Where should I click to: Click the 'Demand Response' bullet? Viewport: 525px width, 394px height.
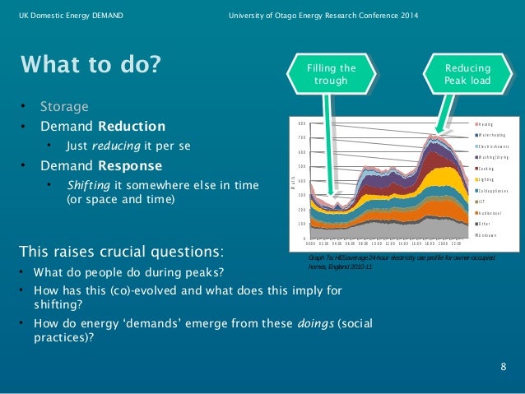(101, 165)
